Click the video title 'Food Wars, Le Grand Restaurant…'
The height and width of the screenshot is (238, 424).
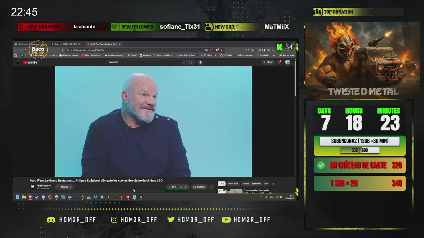96,181
